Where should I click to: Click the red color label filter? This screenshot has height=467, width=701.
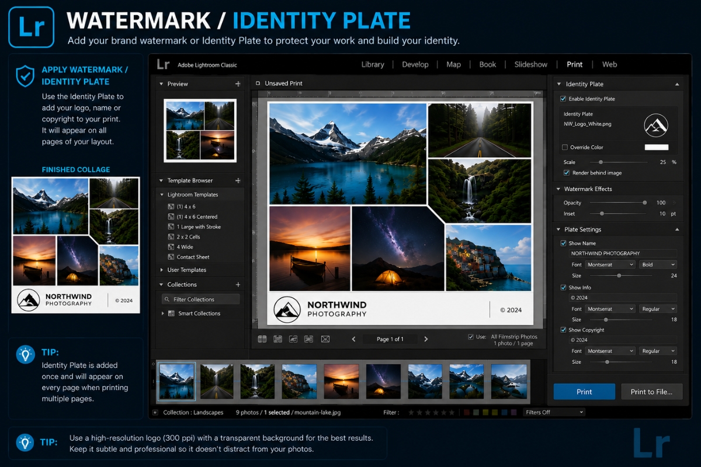coord(466,412)
